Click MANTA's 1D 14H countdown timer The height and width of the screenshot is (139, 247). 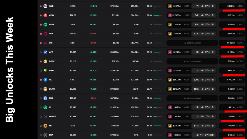click(204, 116)
